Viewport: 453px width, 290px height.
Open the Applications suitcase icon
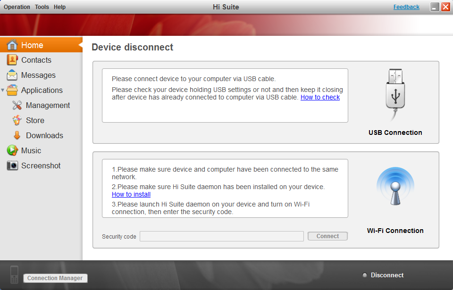[x=12, y=90]
